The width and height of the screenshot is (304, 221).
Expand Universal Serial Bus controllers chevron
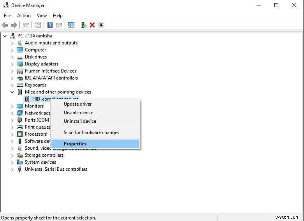(x=12, y=170)
